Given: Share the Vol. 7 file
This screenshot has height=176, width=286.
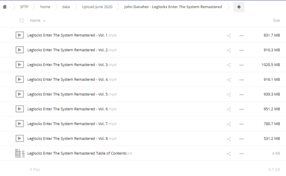Looking at the screenshot, I should click(229, 124).
